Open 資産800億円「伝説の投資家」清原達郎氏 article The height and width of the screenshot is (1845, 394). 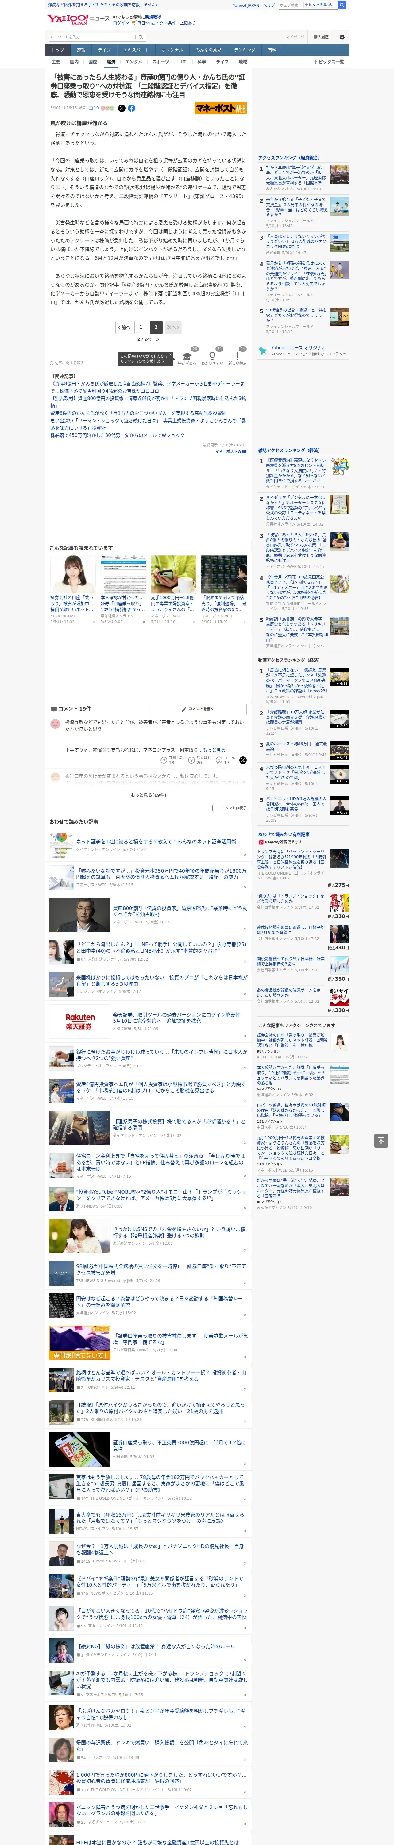tap(180, 911)
